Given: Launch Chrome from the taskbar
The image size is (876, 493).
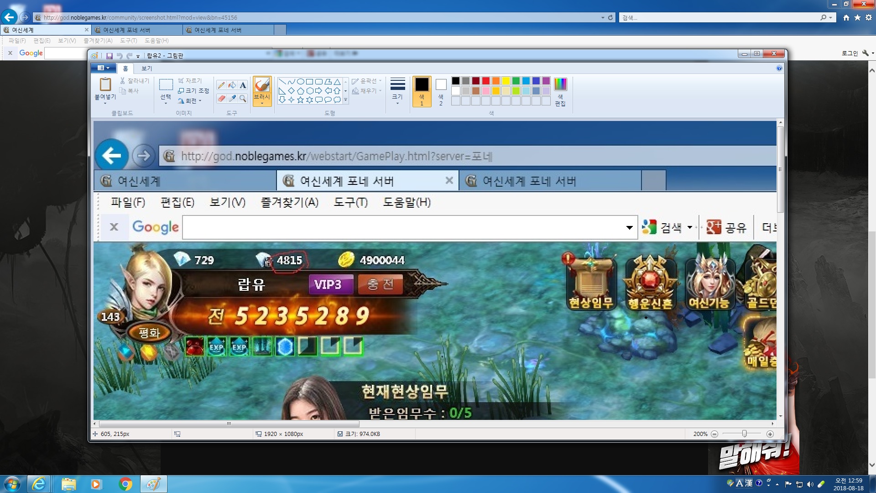Looking at the screenshot, I should (x=125, y=484).
